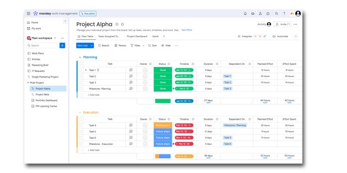The height and width of the screenshot is (173, 347).
Task: Switch to Main Table tab
Action: (x=85, y=36)
